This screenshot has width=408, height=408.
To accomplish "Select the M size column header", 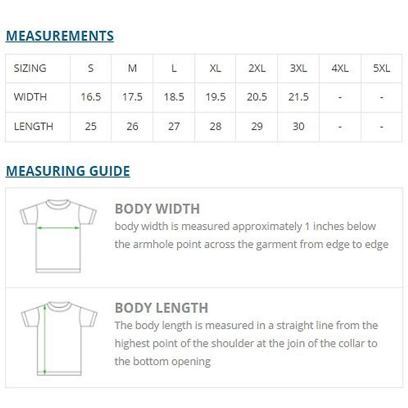I will (132, 68).
